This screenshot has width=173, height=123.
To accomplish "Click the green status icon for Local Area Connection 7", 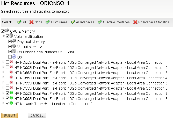I will coord(11,93).
